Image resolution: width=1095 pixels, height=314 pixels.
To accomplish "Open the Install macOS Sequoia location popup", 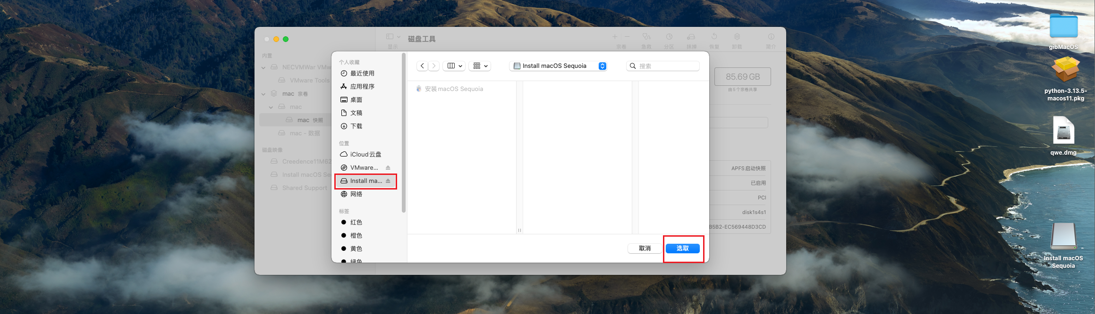I will (x=558, y=66).
